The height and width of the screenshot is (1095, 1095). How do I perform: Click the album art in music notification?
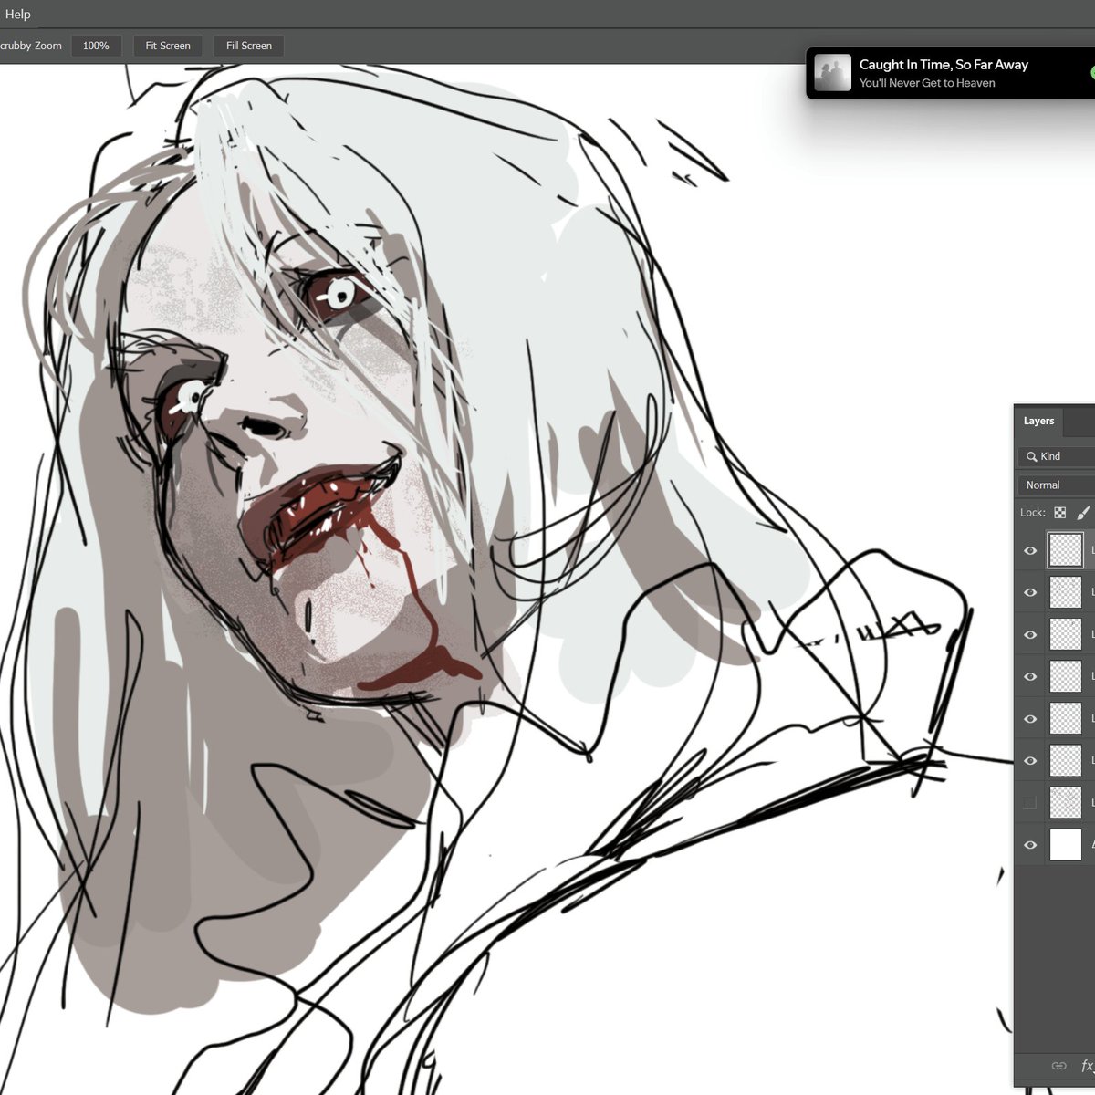pyautogui.click(x=832, y=73)
